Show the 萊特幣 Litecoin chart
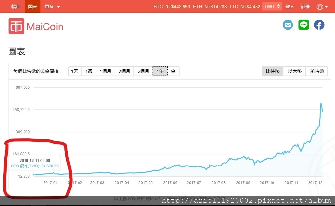This screenshot has height=206, width=335. tap(317, 71)
